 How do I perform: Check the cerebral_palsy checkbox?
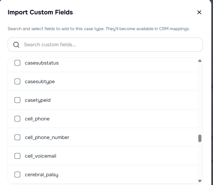[x=17, y=175]
